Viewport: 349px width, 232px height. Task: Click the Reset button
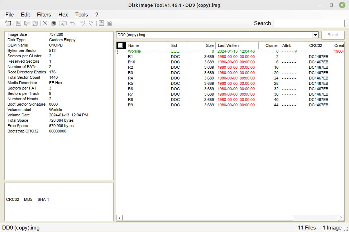pyautogui.click(x=333, y=35)
